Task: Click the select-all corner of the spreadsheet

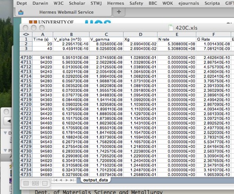Action: [x=26, y=34]
